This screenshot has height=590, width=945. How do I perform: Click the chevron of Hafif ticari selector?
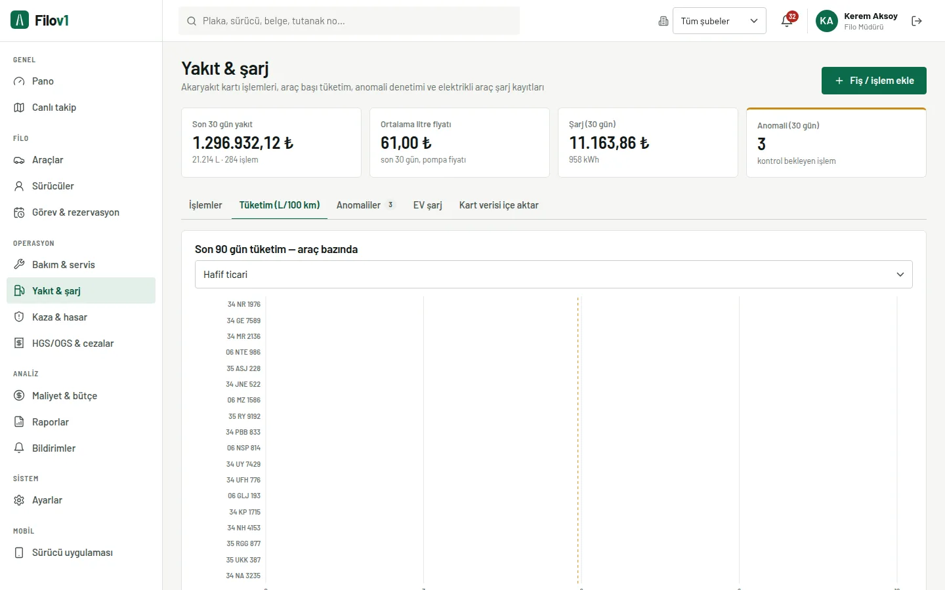[900, 275]
